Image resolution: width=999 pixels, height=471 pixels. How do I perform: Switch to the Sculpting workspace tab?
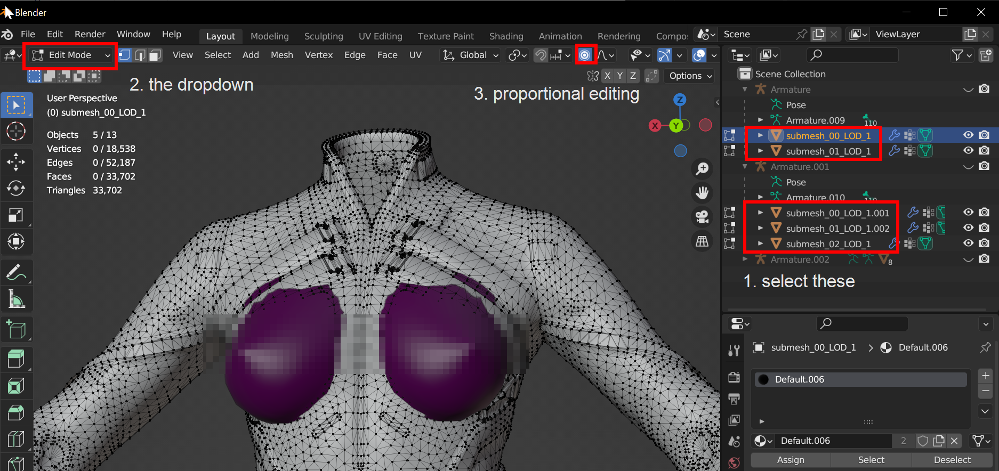tap(323, 36)
